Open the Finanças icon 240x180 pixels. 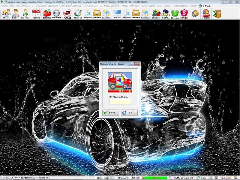[x=156, y=14]
